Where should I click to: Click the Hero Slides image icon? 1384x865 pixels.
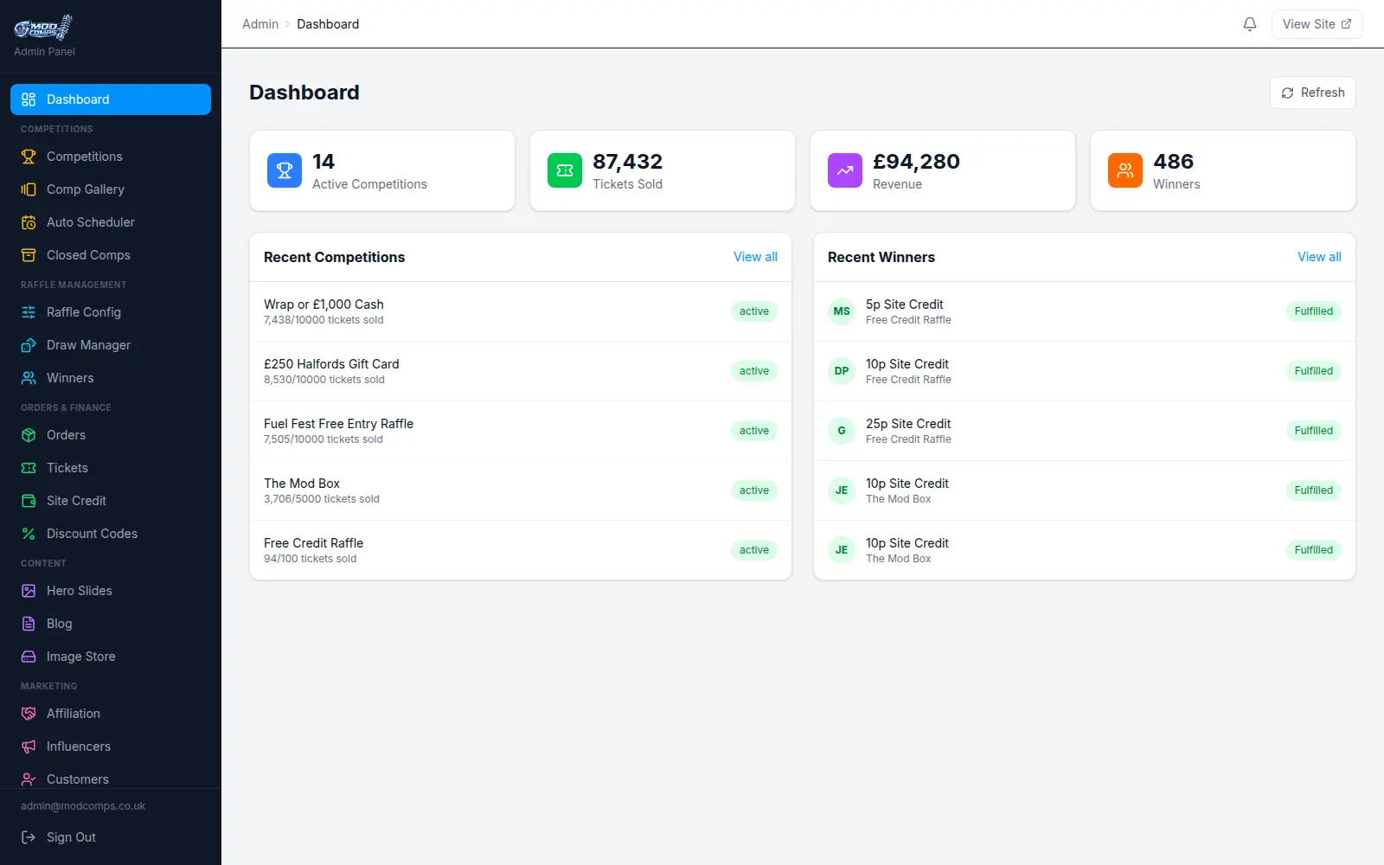tap(29, 591)
